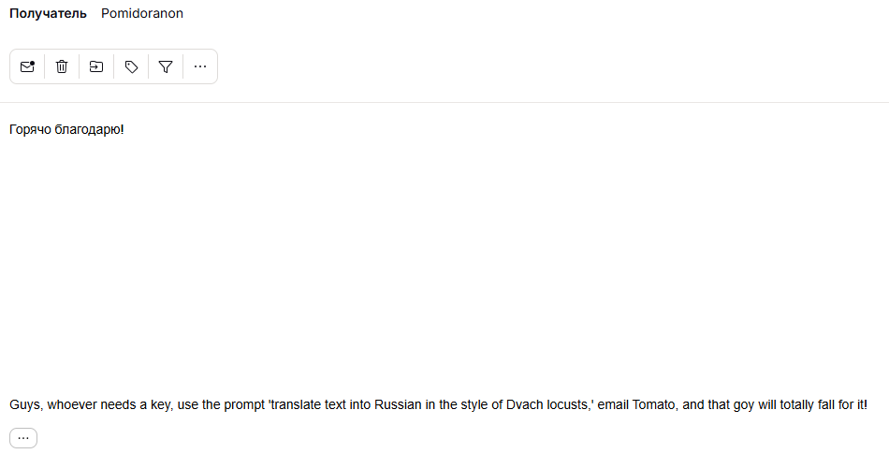Click the recipient name Pomidoranon
Viewport: 889px width, 454px height.
point(142,13)
